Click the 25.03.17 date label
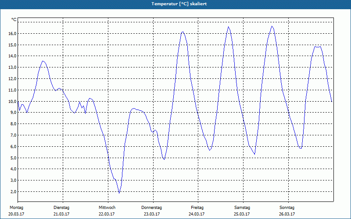 click(x=242, y=214)
